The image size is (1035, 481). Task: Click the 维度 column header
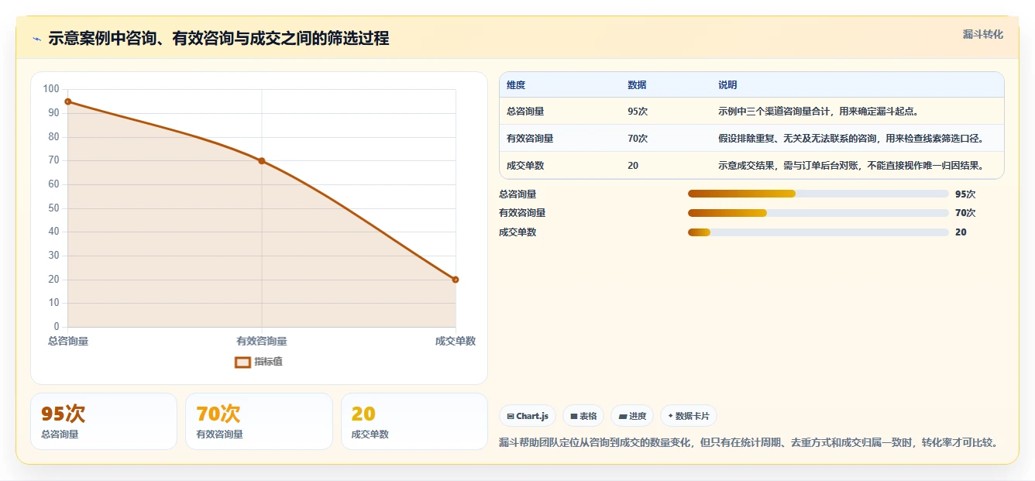tap(516, 85)
